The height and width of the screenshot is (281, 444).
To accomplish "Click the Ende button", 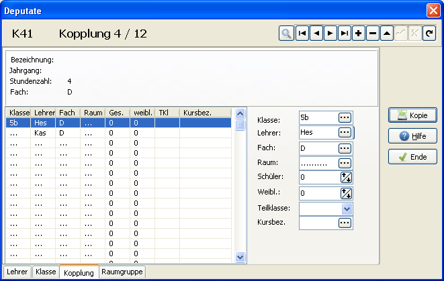I will pyautogui.click(x=412, y=157).
